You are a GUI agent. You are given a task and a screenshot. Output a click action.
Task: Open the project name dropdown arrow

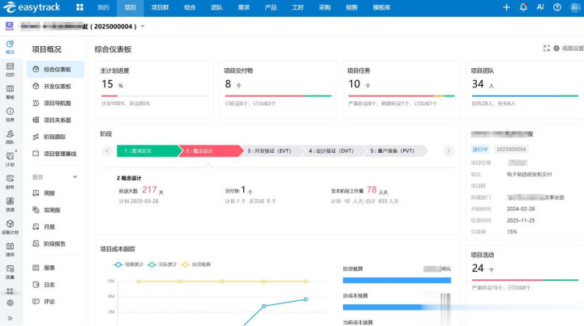[144, 27]
